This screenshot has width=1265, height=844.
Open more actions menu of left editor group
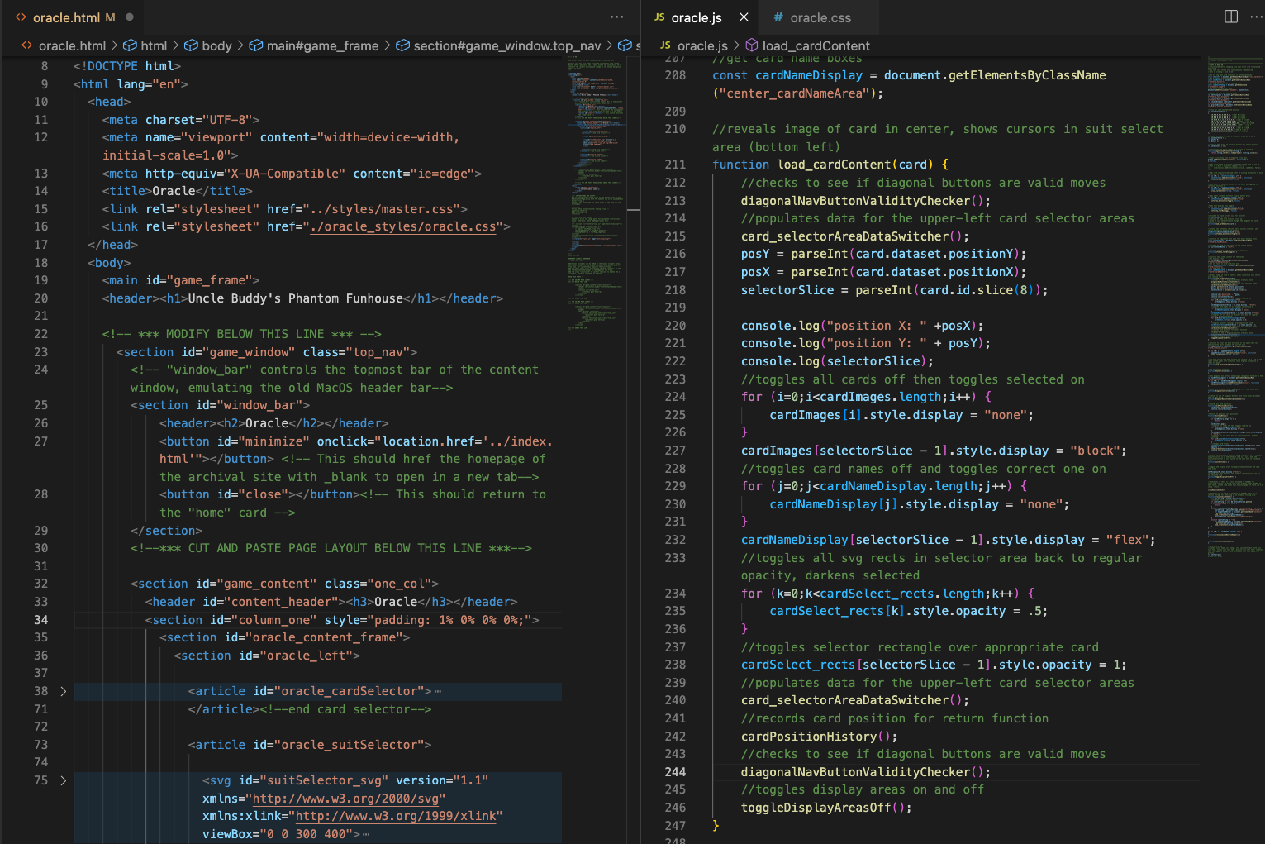[x=617, y=17]
